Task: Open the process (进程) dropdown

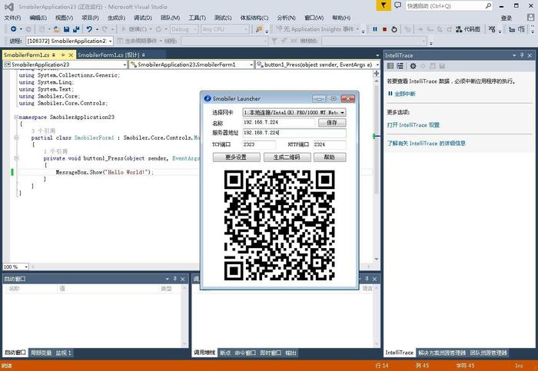Action: (x=69, y=41)
